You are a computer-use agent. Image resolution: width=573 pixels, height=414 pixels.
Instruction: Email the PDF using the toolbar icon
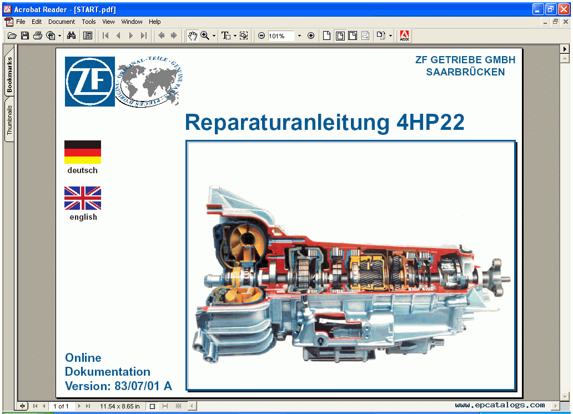click(x=49, y=36)
